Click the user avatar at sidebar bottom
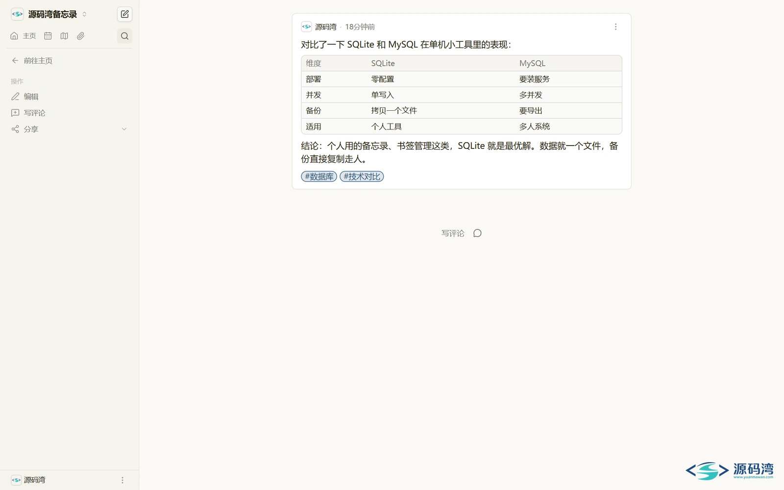This screenshot has height=490, width=784. pos(16,480)
